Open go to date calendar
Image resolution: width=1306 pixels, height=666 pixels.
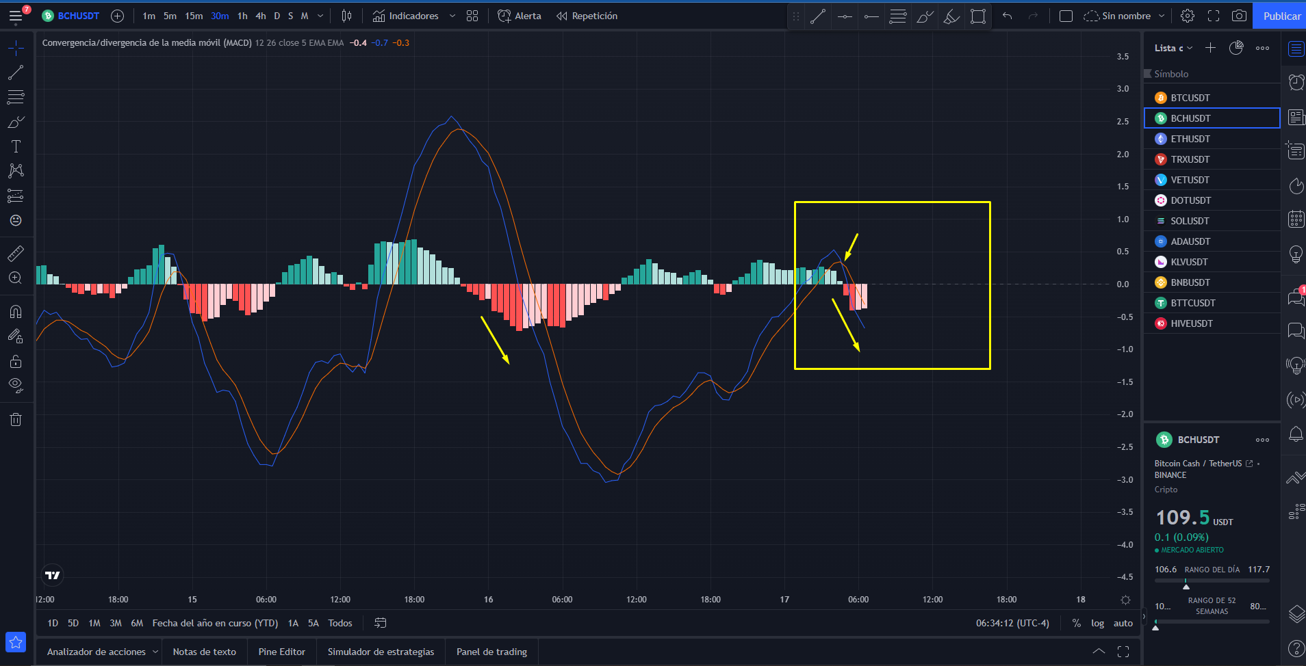[381, 623]
